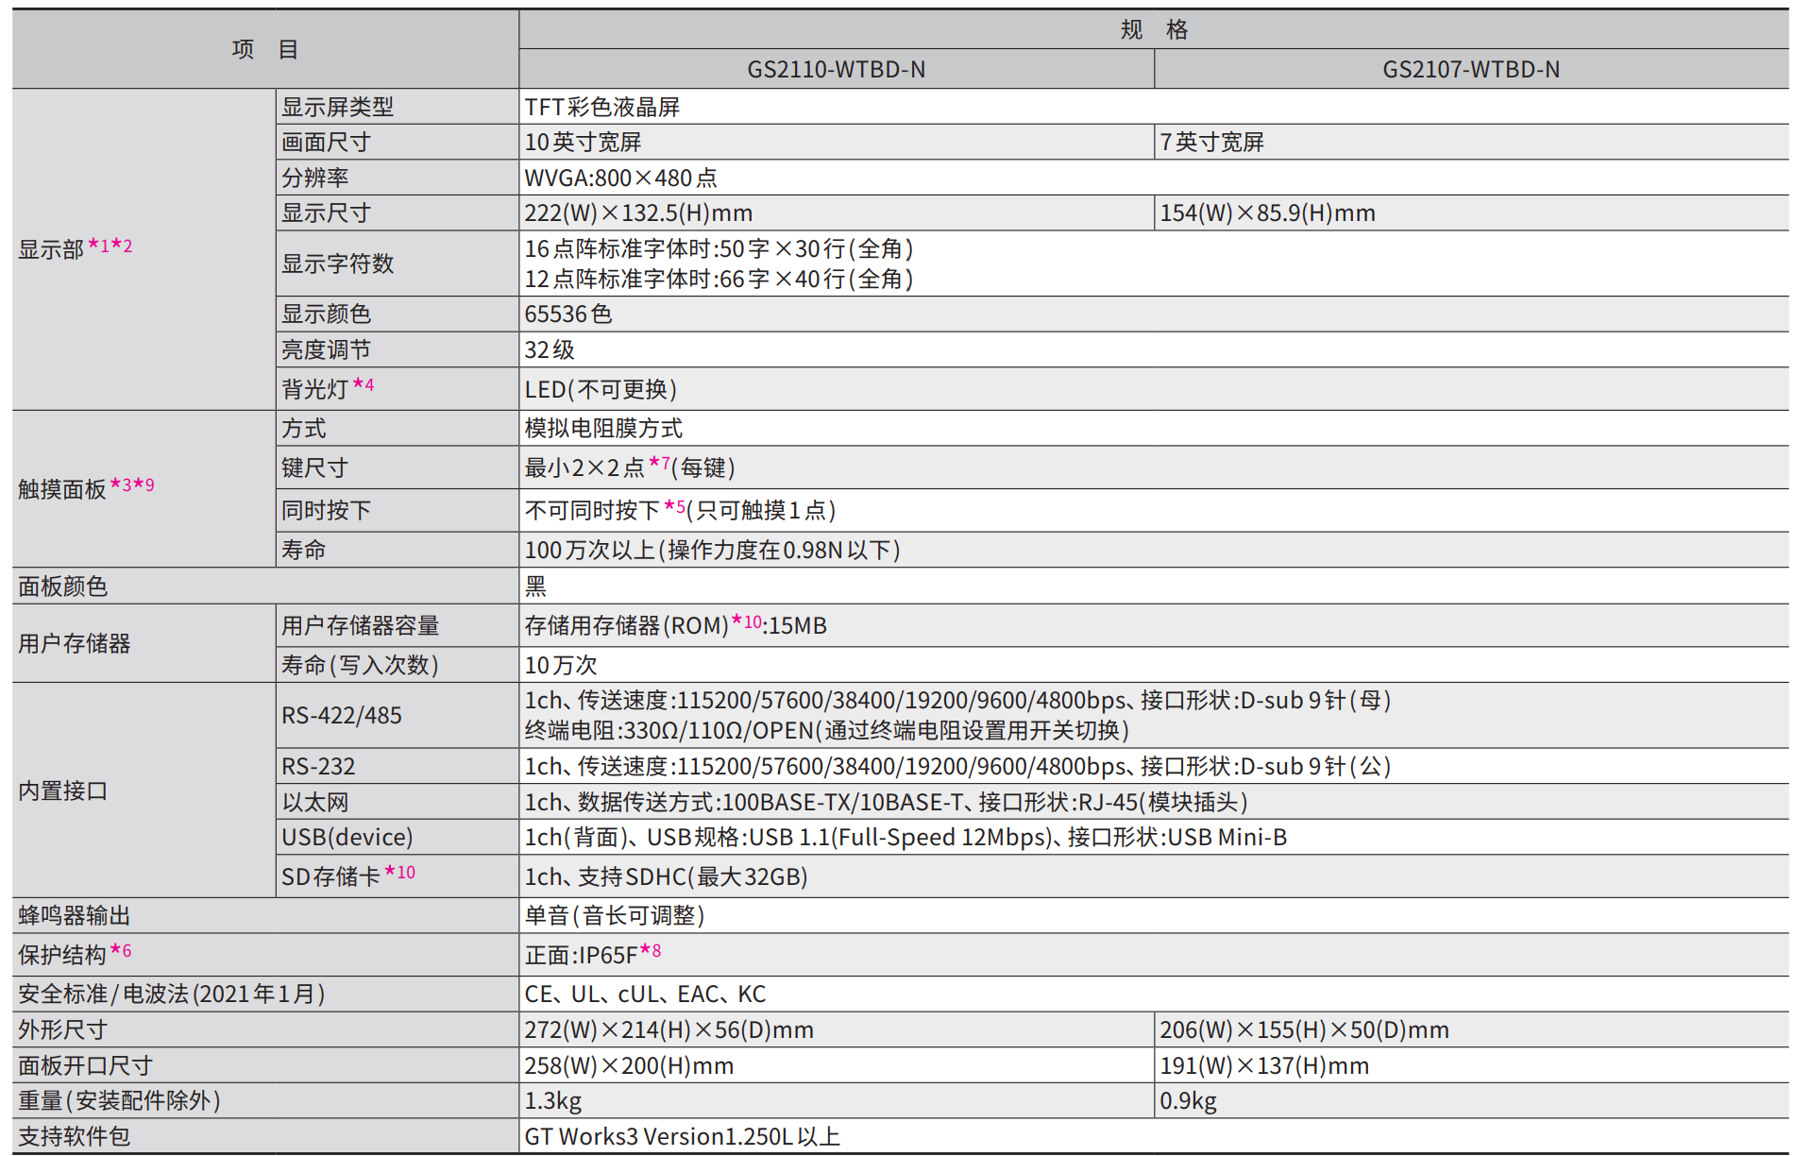
Task: Select the RS-422/485 interface label
Action: click(x=341, y=715)
